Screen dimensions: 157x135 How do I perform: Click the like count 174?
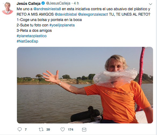tap(71, 130)
